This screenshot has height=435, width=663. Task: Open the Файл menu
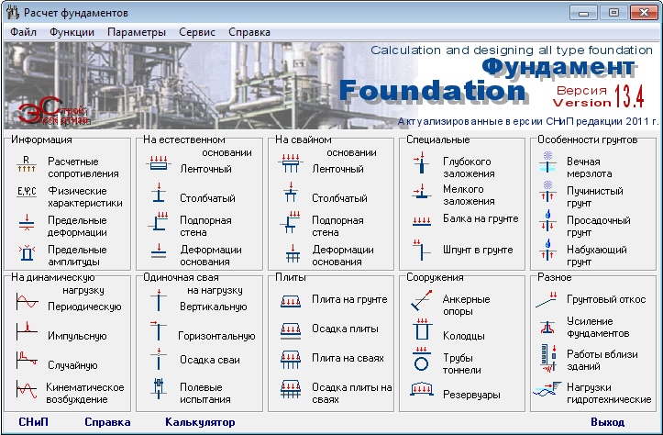(x=23, y=33)
